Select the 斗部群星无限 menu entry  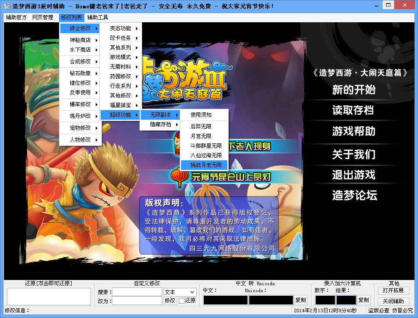click(204, 146)
